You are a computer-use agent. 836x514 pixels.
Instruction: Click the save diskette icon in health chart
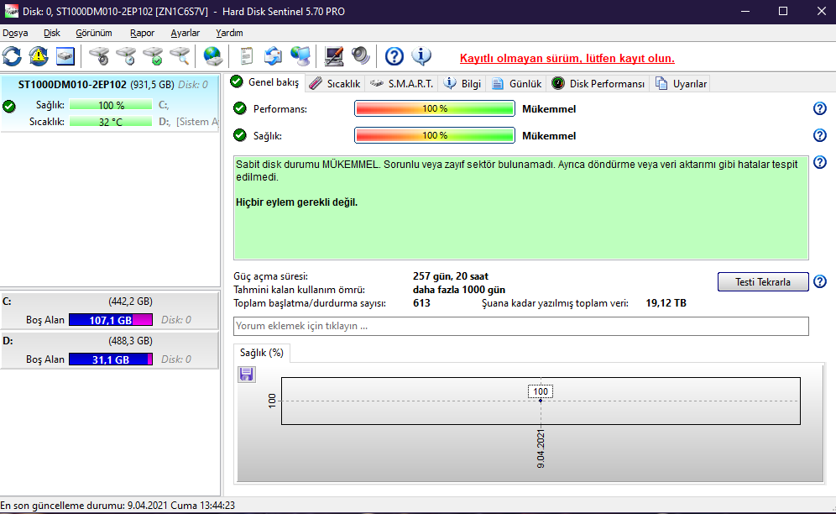tap(246, 374)
